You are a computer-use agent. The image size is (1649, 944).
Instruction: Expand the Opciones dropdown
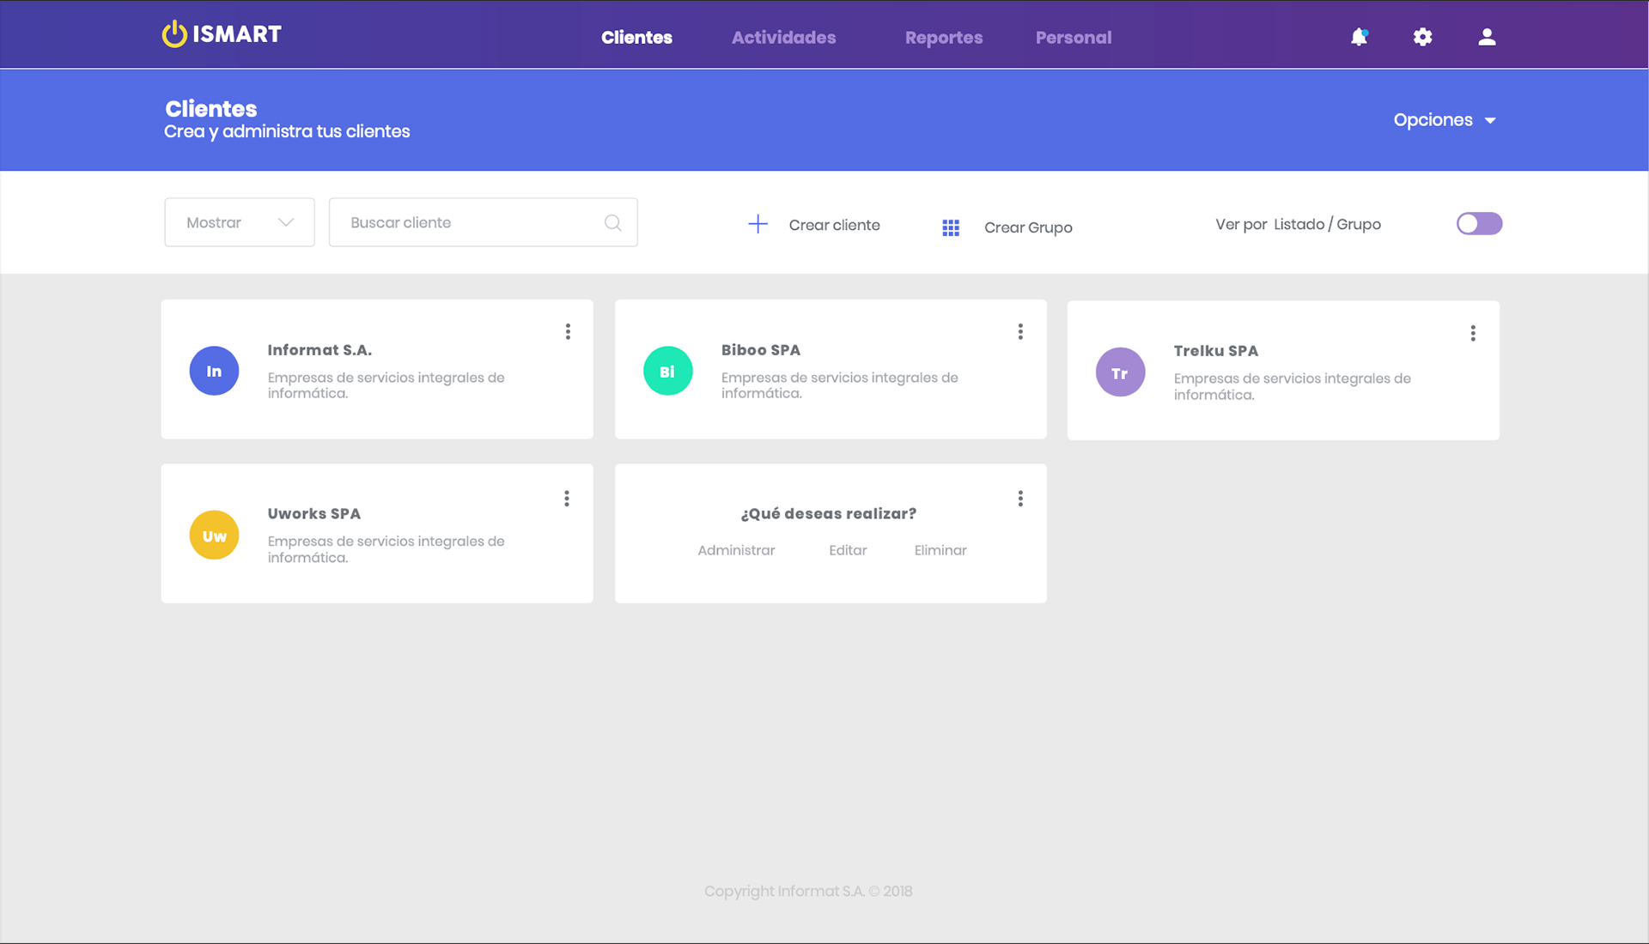click(1445, 120)
